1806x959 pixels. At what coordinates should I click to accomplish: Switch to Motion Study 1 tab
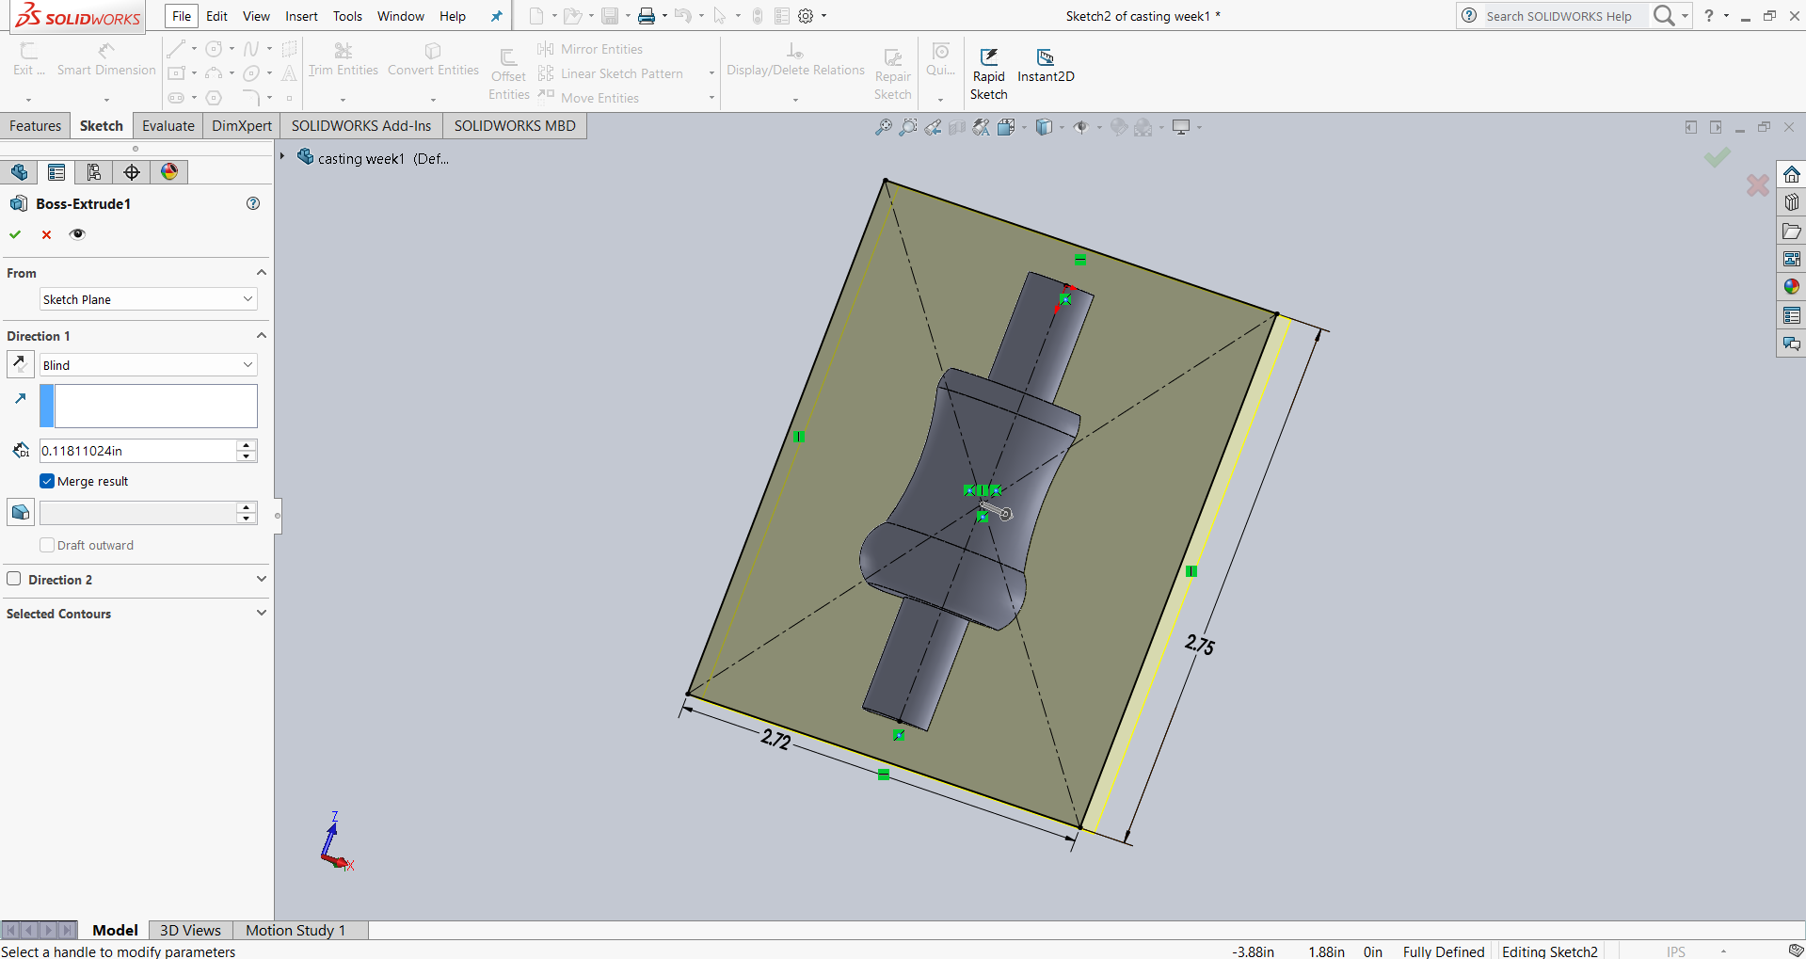tap(296, 930)
